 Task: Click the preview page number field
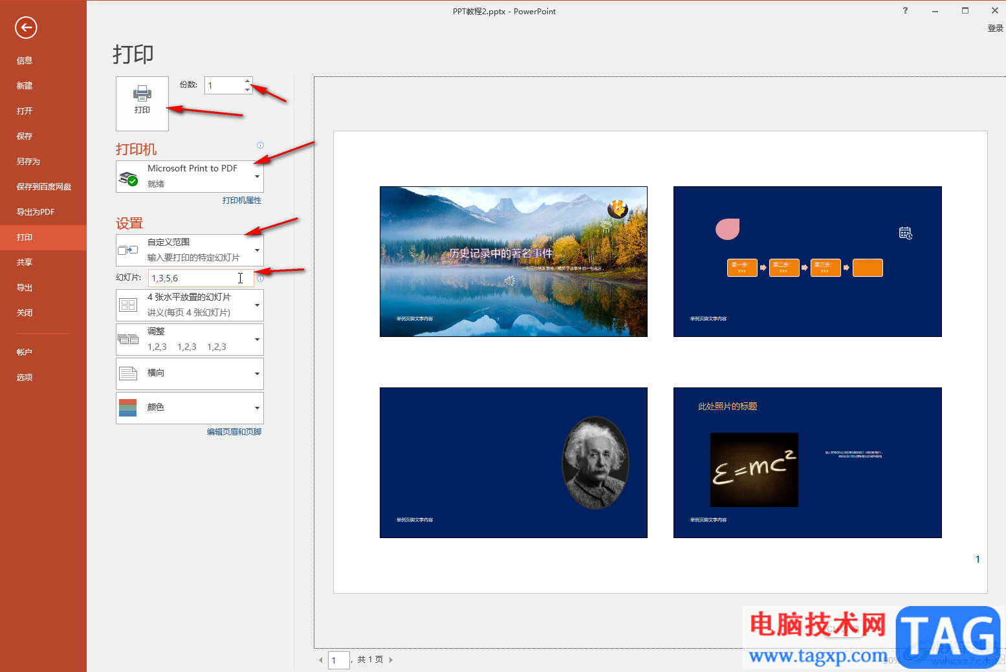[339, 660]
